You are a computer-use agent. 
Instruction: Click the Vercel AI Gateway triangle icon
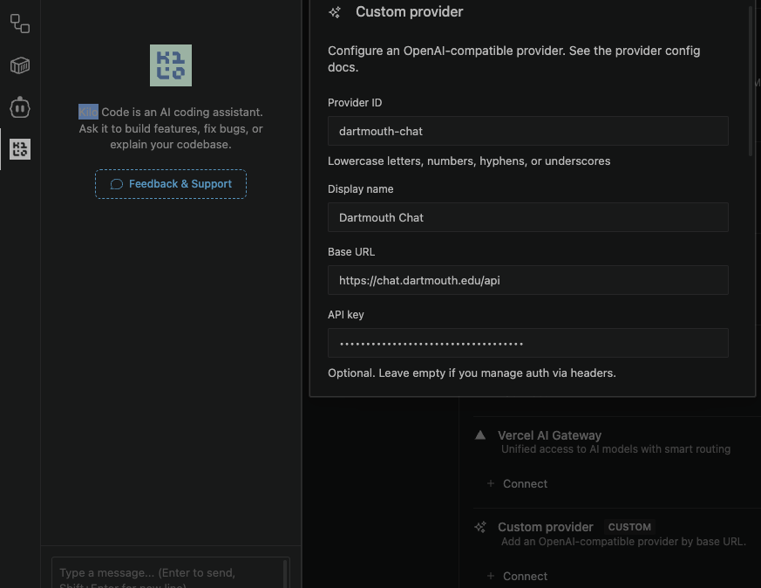480,435
